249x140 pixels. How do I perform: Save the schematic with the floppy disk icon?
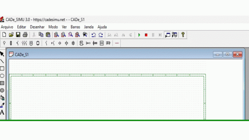[18, 35]
